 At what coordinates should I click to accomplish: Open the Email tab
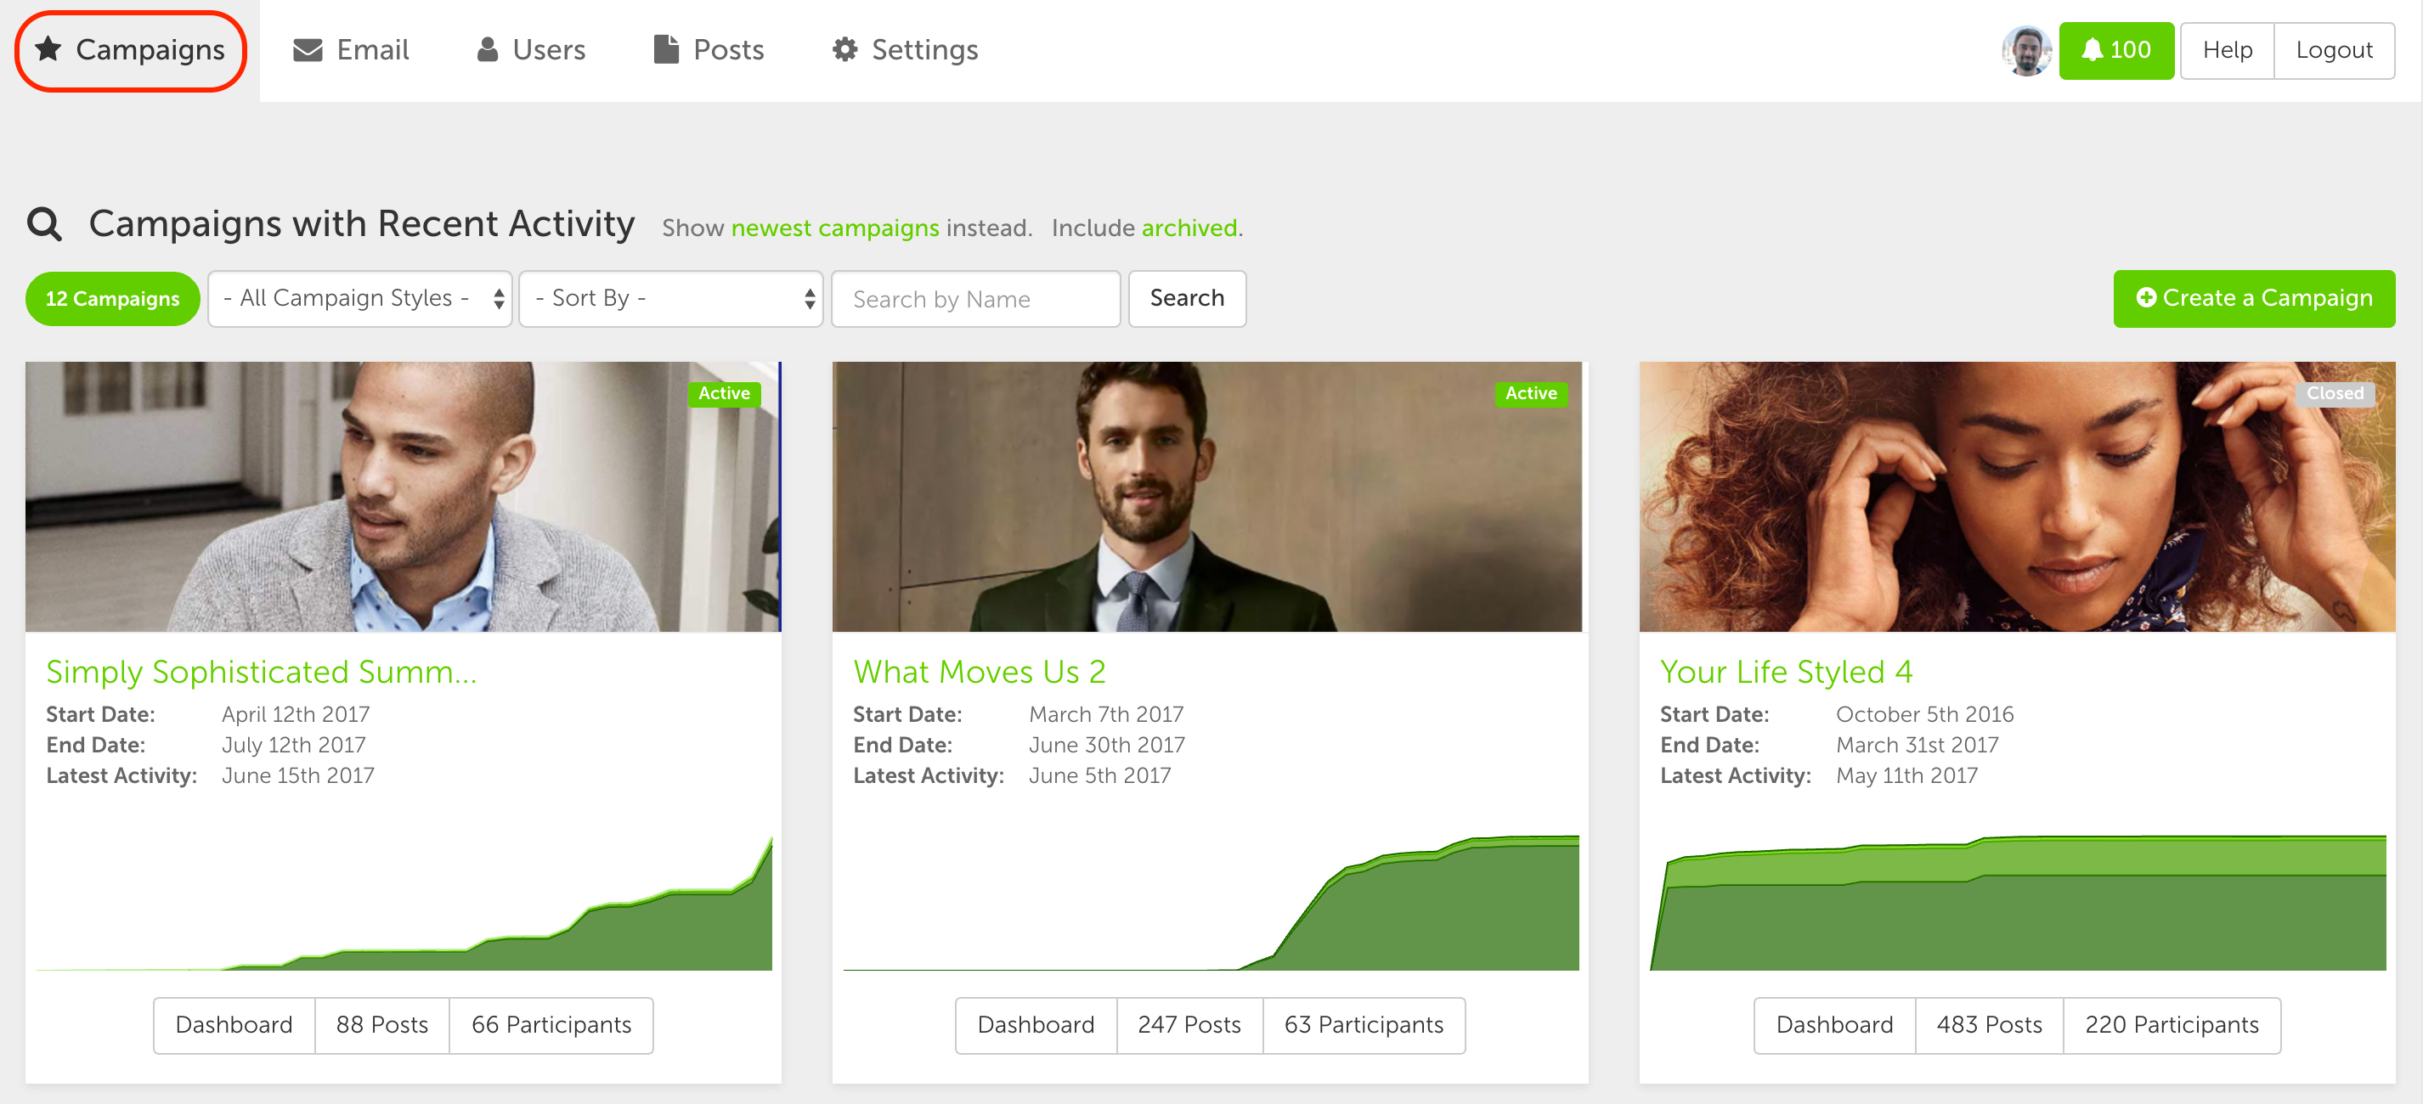[x=351, y=50]
